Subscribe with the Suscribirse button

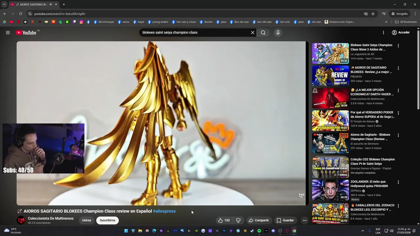(x=107, y=220)
